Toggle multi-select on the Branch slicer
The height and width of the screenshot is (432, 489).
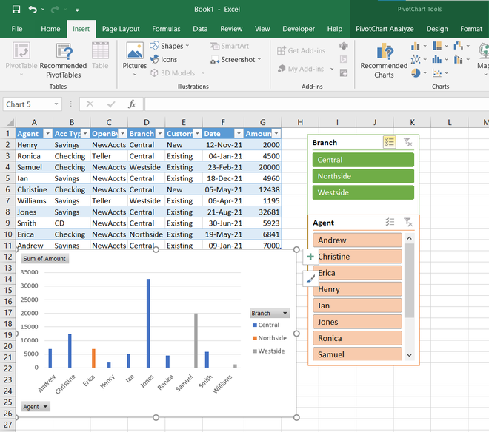click(x=390, y=142)
